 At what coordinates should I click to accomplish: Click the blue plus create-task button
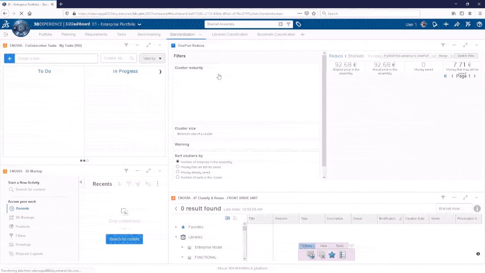pyautogui.click(x=9, y=58)
